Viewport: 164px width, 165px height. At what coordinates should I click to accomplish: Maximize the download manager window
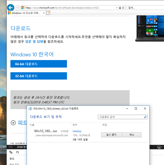[x=136, y=108]
